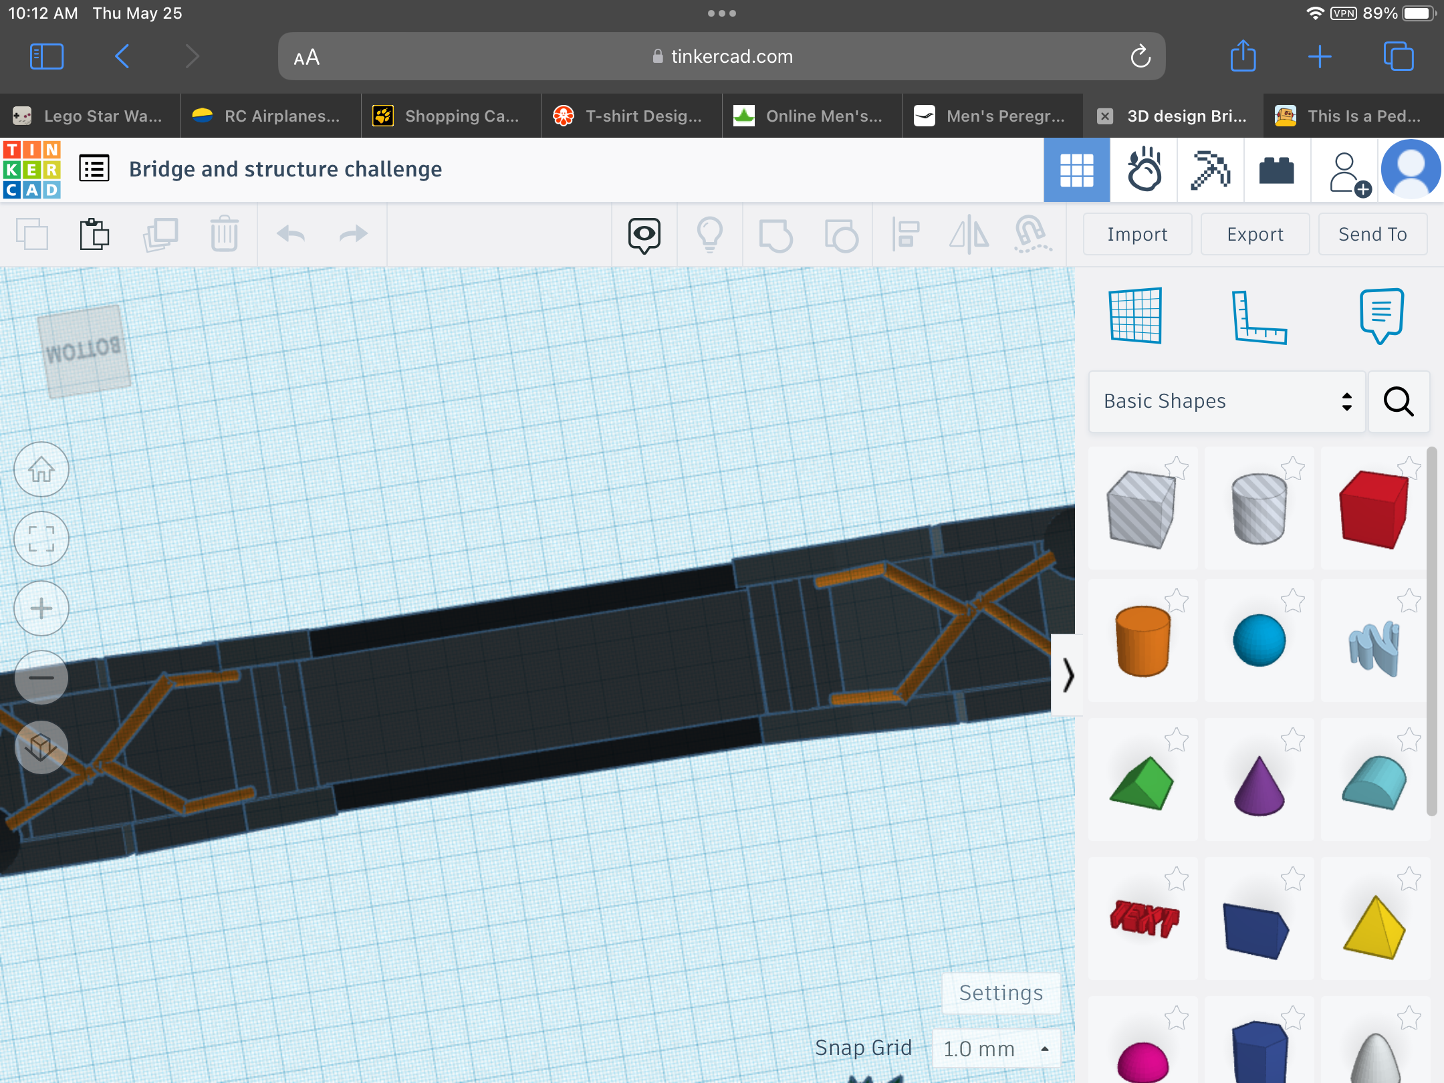
Task: Open the user profile avatar
Action: coord(1411,170)
